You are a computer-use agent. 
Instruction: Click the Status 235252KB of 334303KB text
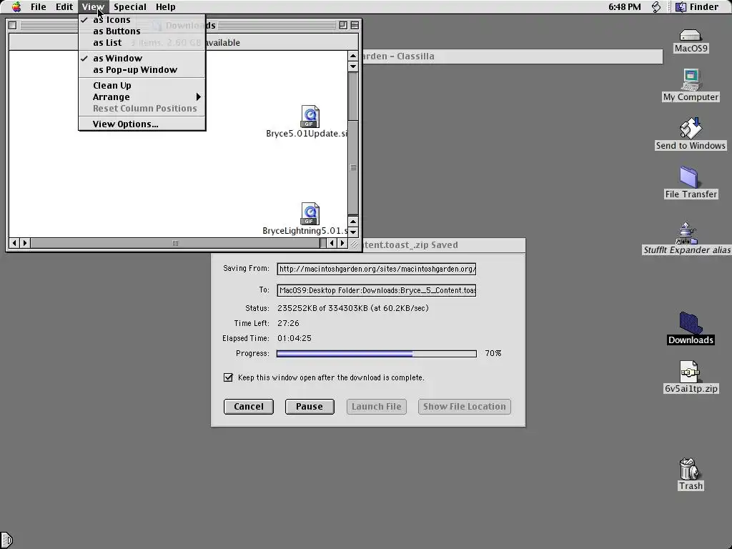point(353,308)
